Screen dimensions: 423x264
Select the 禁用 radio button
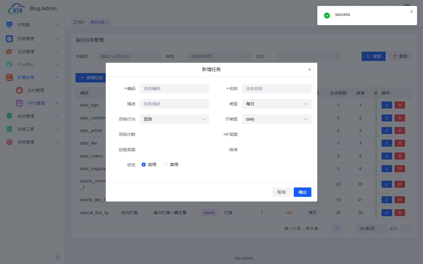pos(166,165)
